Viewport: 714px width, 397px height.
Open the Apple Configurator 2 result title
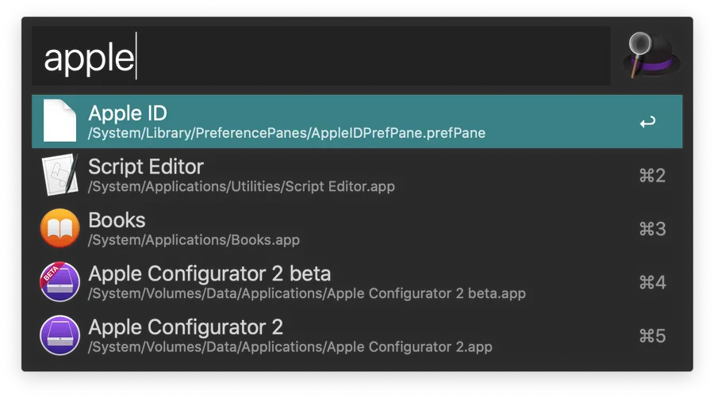(186, 327)
